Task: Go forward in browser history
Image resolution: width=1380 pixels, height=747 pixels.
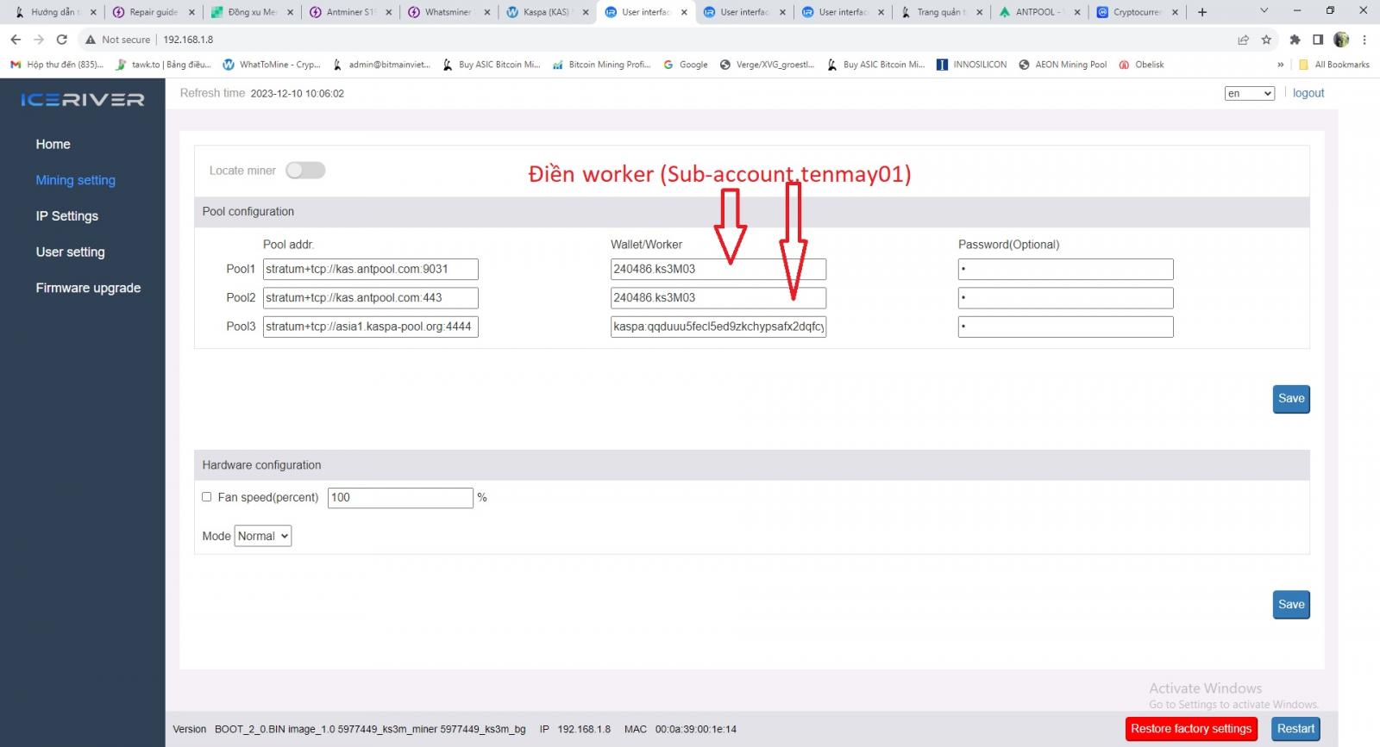Action: [39, 40]
